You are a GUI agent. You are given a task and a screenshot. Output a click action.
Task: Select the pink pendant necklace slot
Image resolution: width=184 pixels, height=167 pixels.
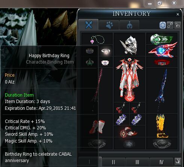97,39
